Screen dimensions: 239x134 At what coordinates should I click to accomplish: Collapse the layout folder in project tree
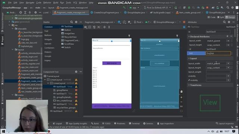pyautogui.click(x=13, y=50)
